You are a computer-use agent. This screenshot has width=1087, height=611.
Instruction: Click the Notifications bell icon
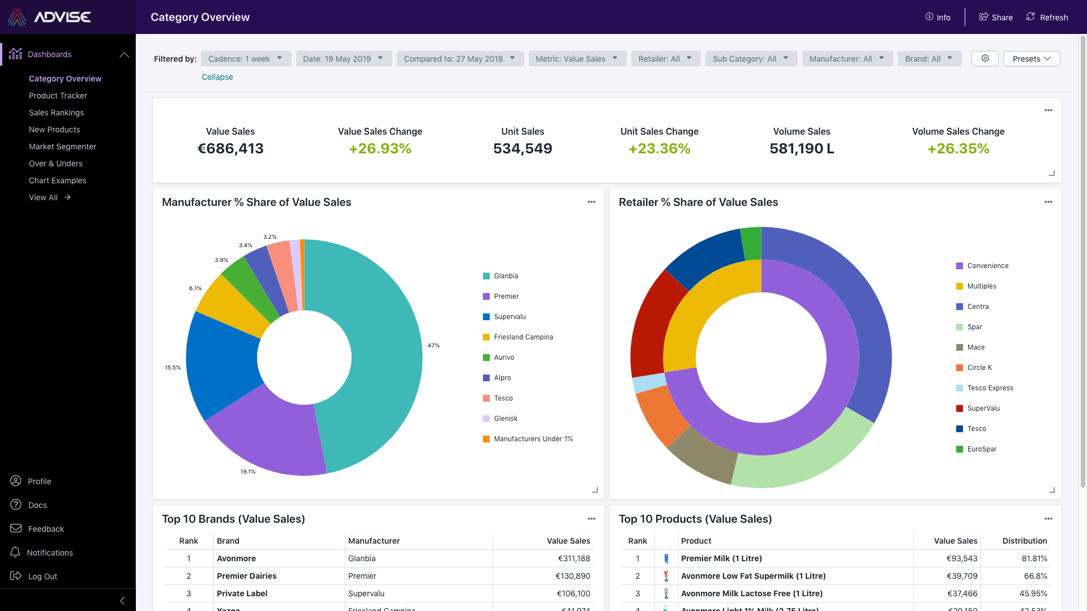15,553
